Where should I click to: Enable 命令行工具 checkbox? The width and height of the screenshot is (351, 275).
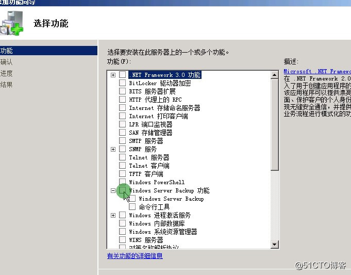[132, 207]
